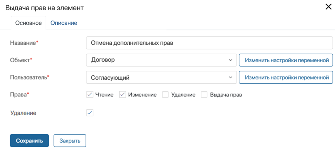Click Изменить настройки переменной next to Согласующий
This screenshot has width=335, height=149.
tap(286, 77)
